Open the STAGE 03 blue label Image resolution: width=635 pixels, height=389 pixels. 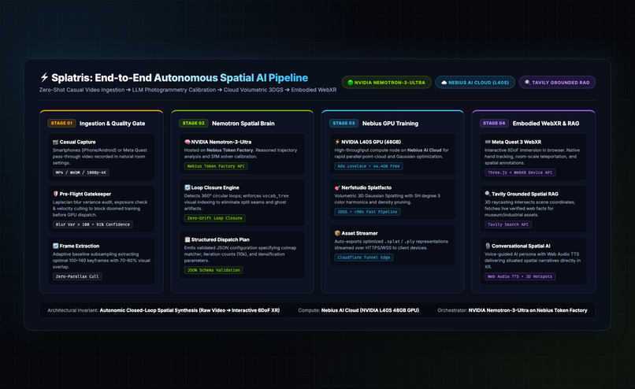(343, 123)
